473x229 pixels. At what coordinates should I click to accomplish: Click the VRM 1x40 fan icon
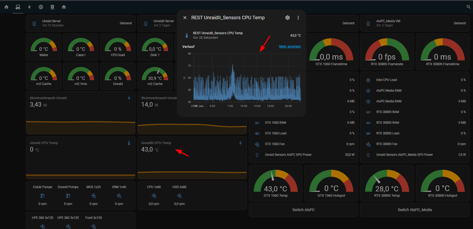(x=119, y=196)
